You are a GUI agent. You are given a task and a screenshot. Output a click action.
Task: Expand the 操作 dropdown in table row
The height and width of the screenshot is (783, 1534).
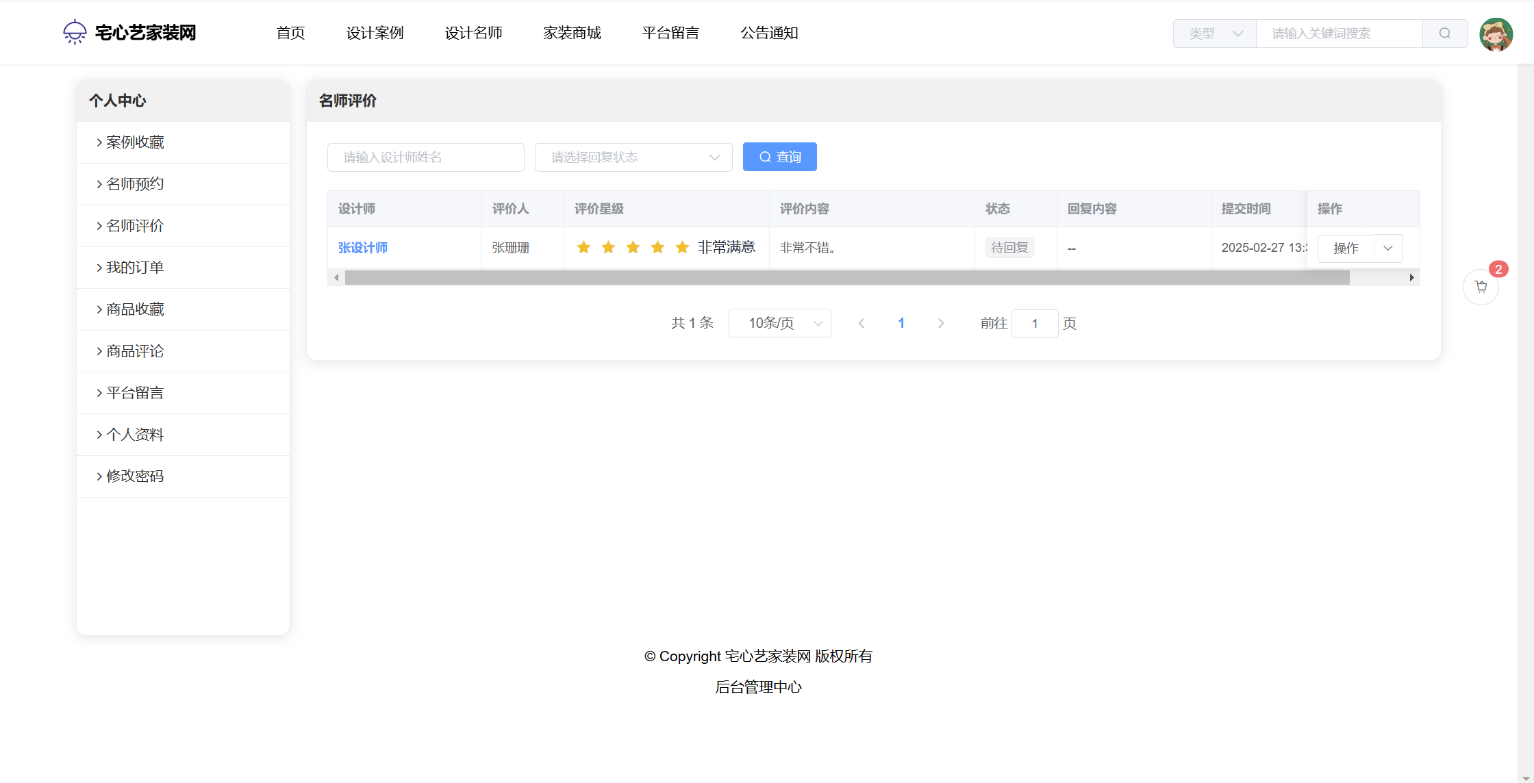(x=1388, y=248)
